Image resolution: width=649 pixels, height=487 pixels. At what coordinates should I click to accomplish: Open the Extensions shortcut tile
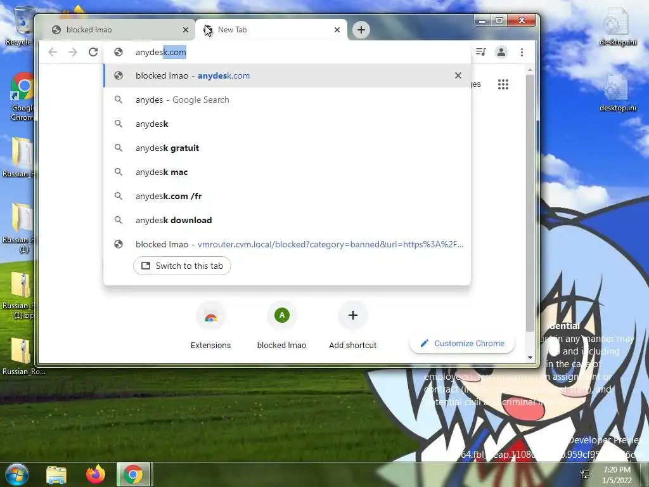210,327
